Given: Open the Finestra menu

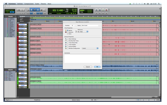Looking at the screenshot, I should click(43, 4).
